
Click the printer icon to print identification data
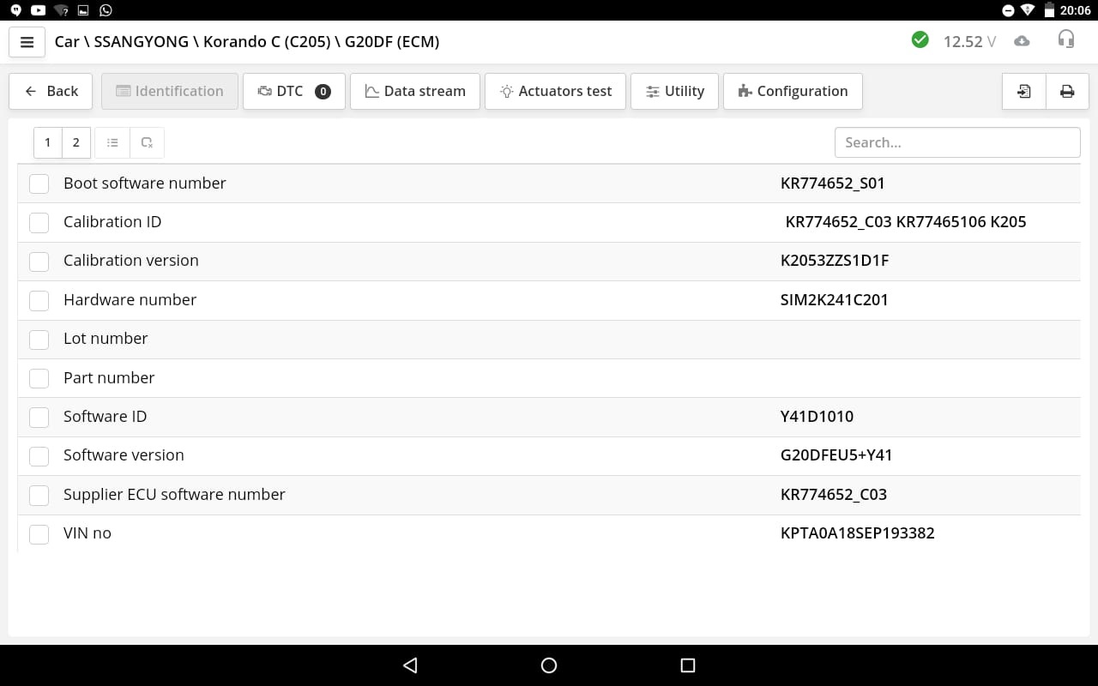(1067, 91)
